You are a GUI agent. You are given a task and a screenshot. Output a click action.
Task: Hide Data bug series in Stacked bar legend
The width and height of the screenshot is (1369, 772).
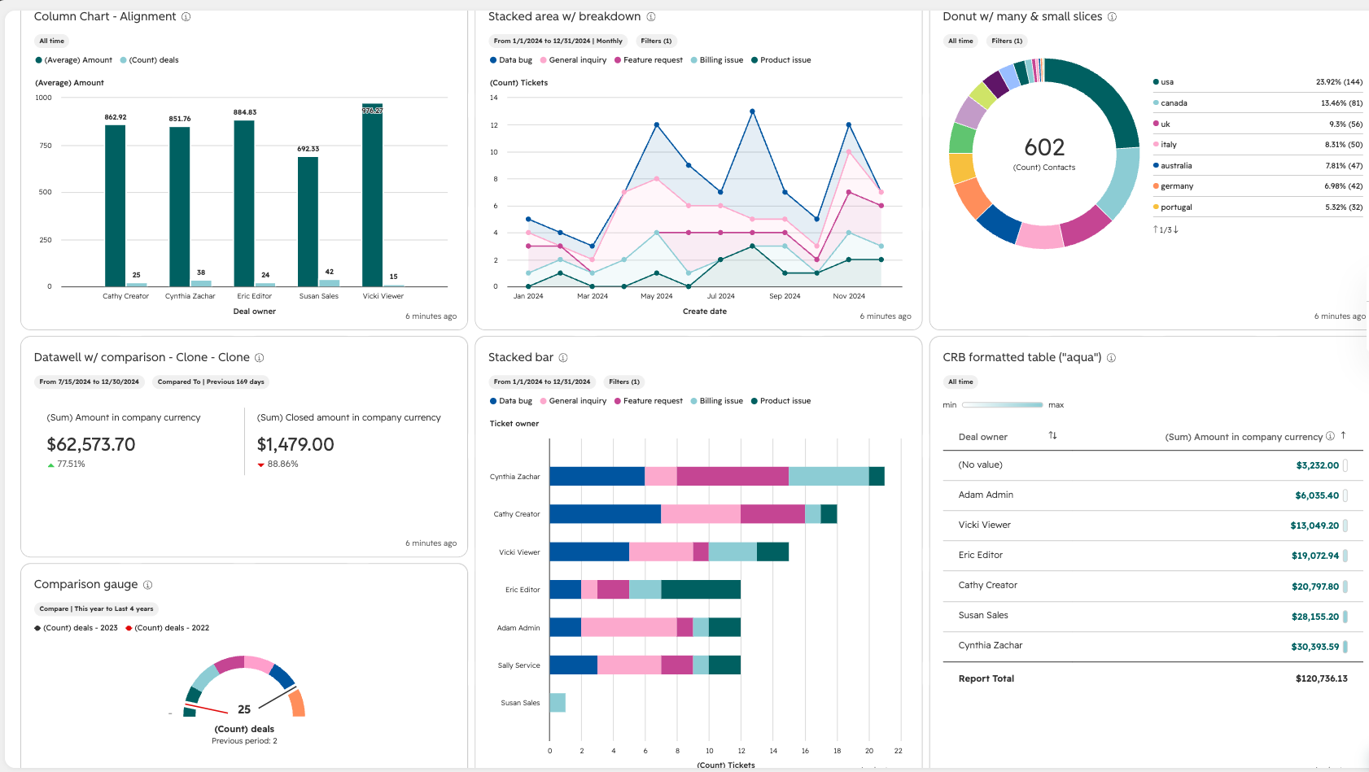coord(511,401)
